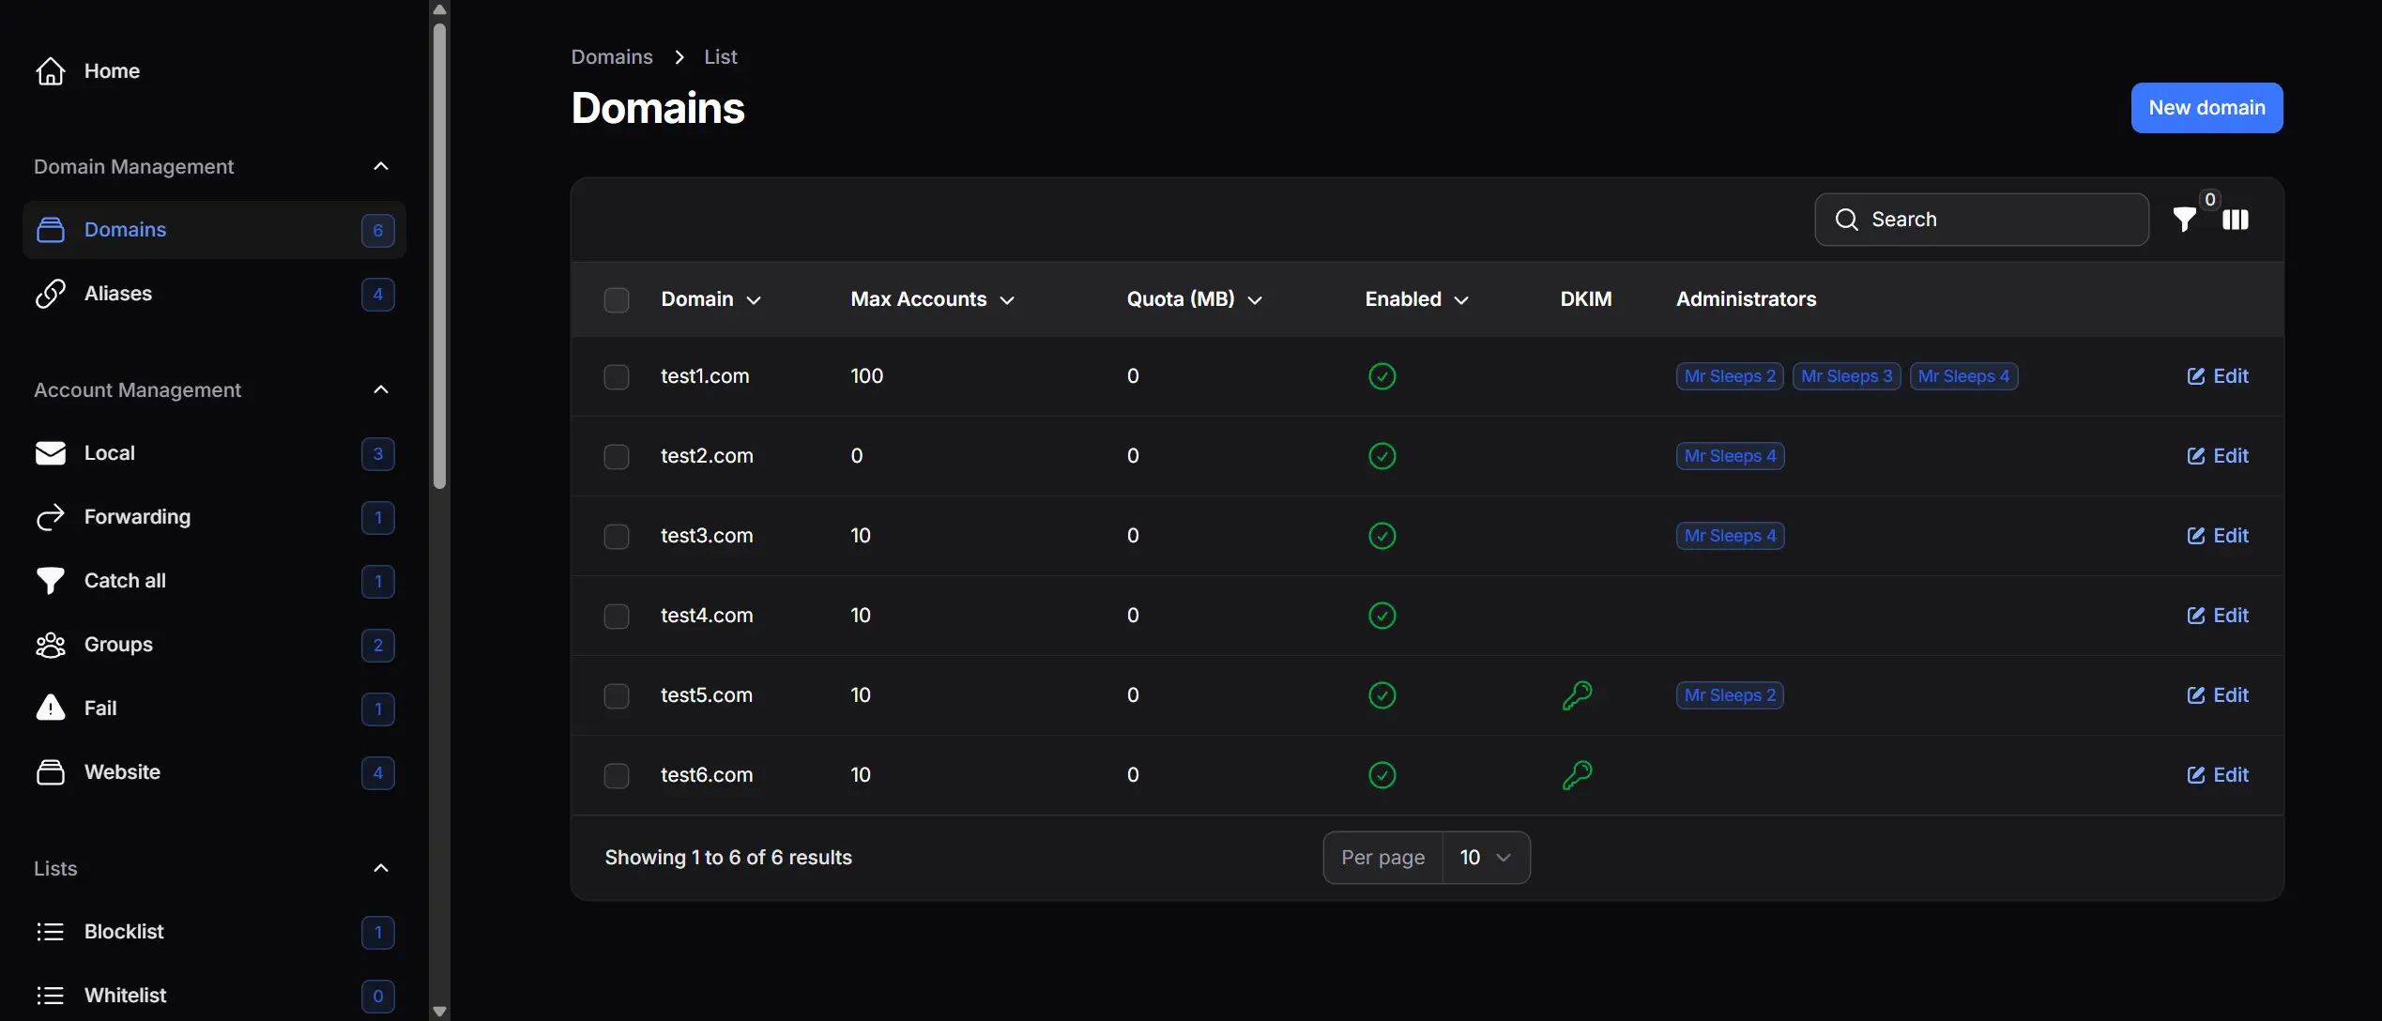Open the Website menu item
This screenshot has height=1021, width=2382.
(214, 772)
